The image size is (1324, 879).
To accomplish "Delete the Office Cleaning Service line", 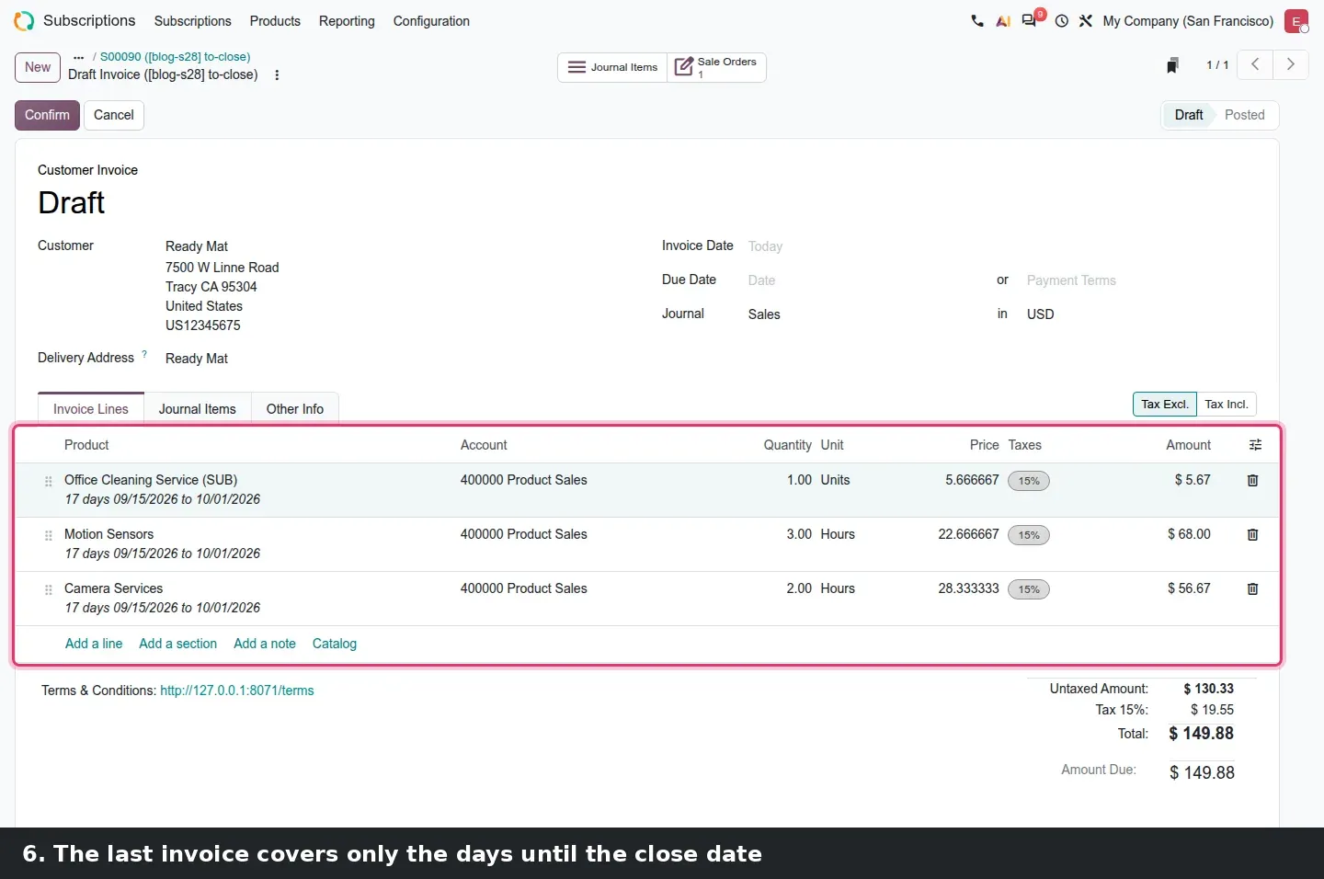I will coord(1252,480).
